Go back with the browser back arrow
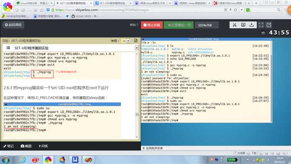Screen dimensions: 291x164 (x=17, y=10)
